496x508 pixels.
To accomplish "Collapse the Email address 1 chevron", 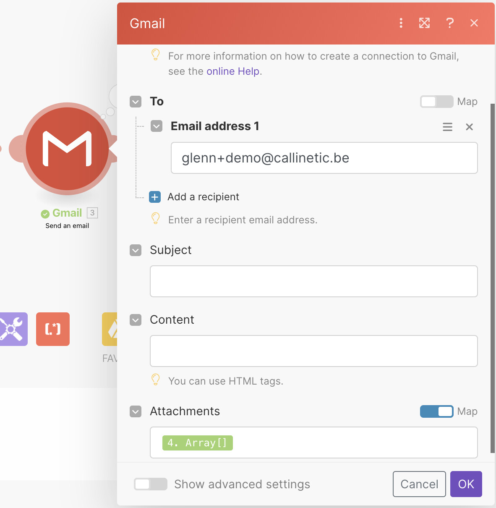I will (x=157, y=126).
